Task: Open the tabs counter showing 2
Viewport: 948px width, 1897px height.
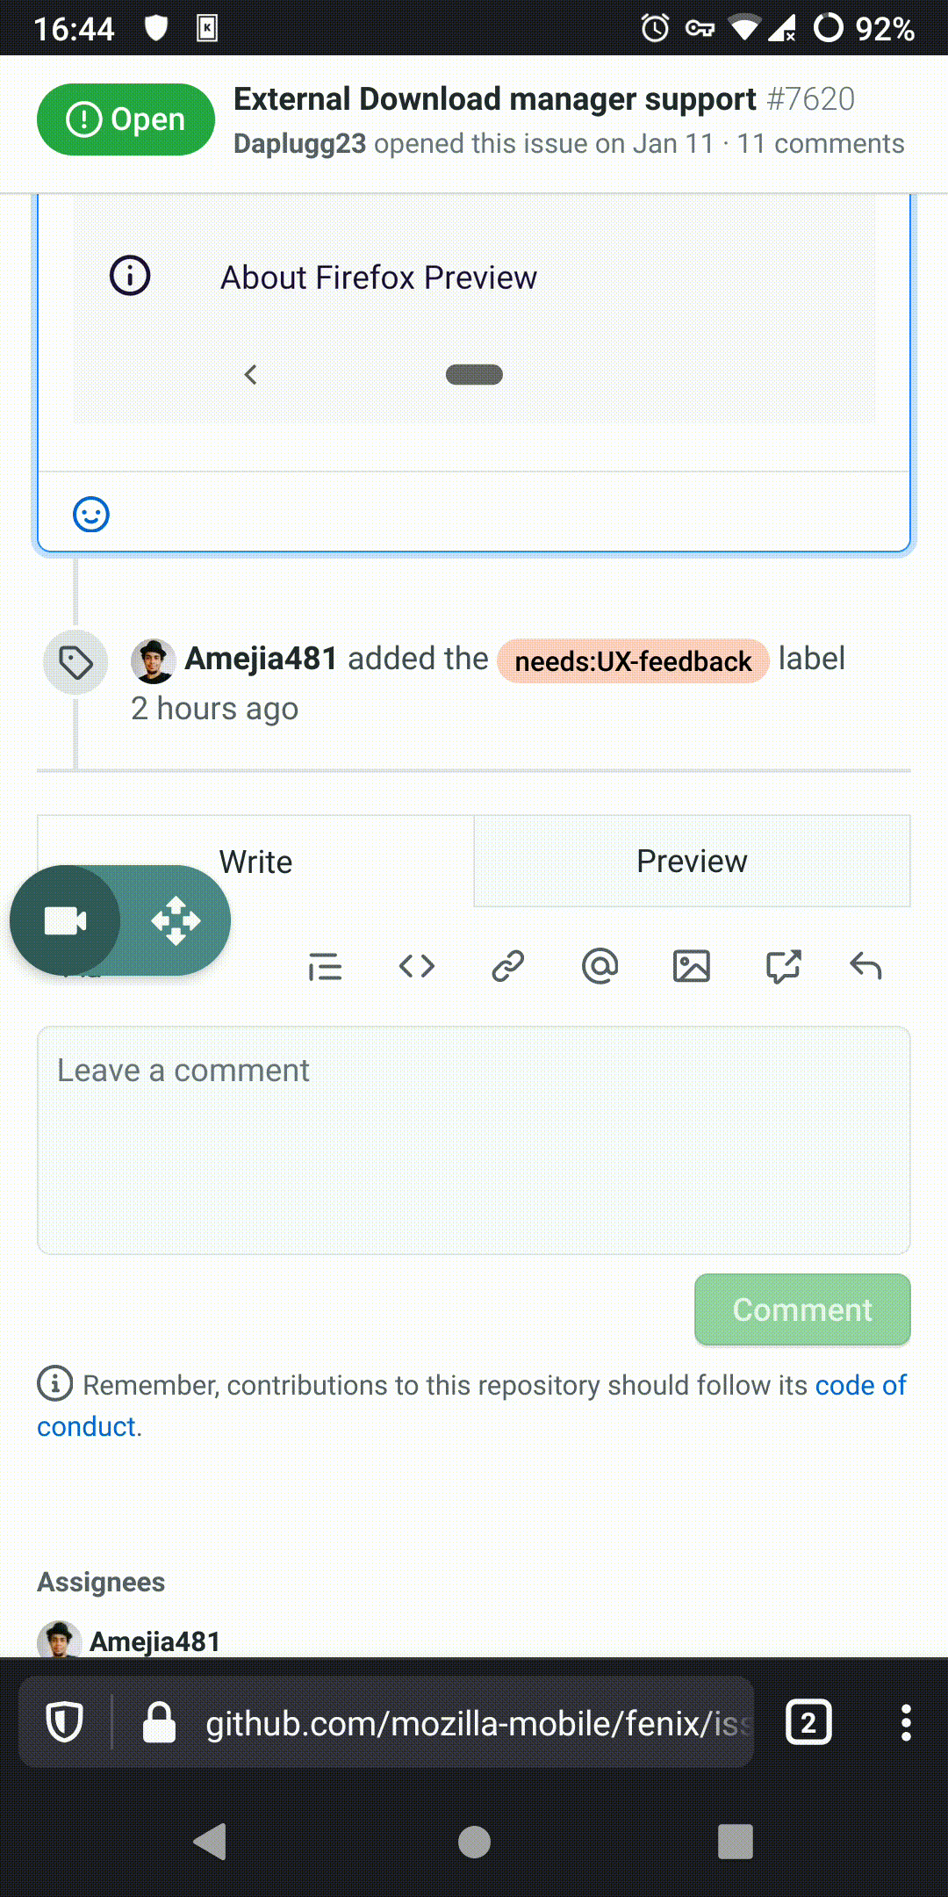Action: [x=808, y=1723]
